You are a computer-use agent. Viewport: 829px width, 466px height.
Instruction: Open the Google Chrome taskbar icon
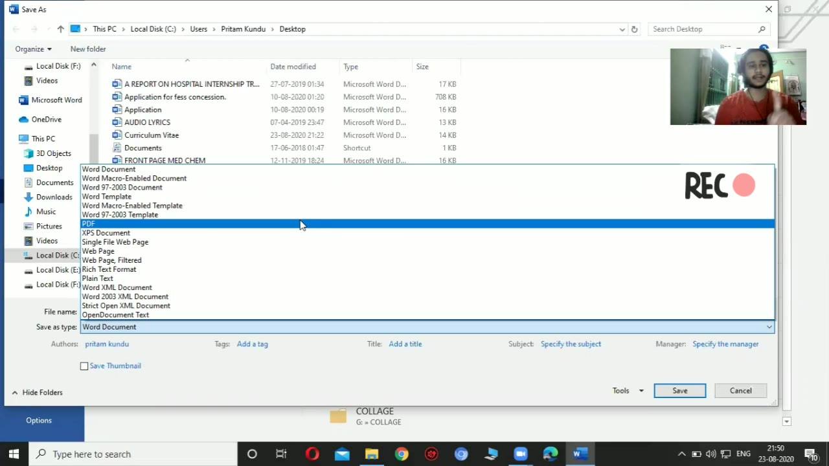402,454
